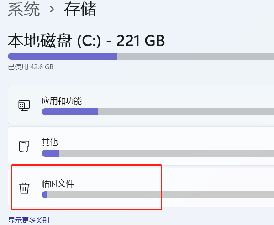
Task: Click the gray part of 临时文件 usage bar
Action: 160,194
